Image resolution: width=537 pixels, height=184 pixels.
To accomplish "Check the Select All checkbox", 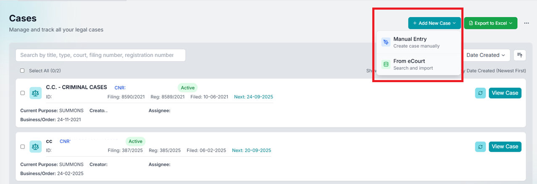I will point(22,71).
